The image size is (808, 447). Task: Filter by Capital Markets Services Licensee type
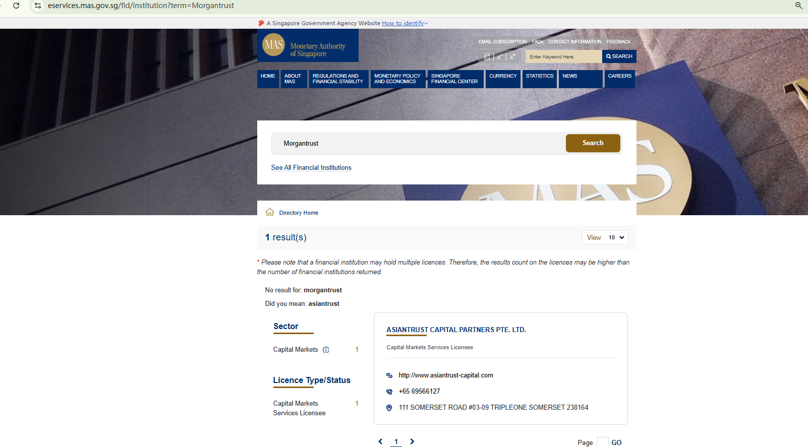click(x=299, y=408)
